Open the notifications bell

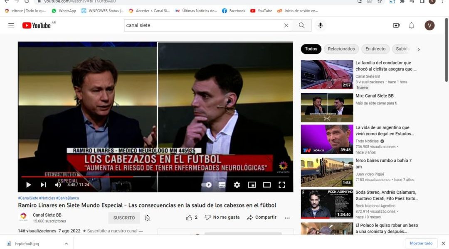pos(412,25)
